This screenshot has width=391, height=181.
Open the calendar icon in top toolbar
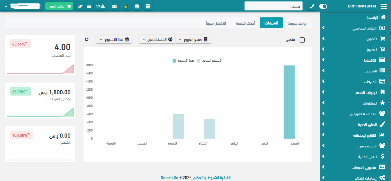[x=137, y=6]
